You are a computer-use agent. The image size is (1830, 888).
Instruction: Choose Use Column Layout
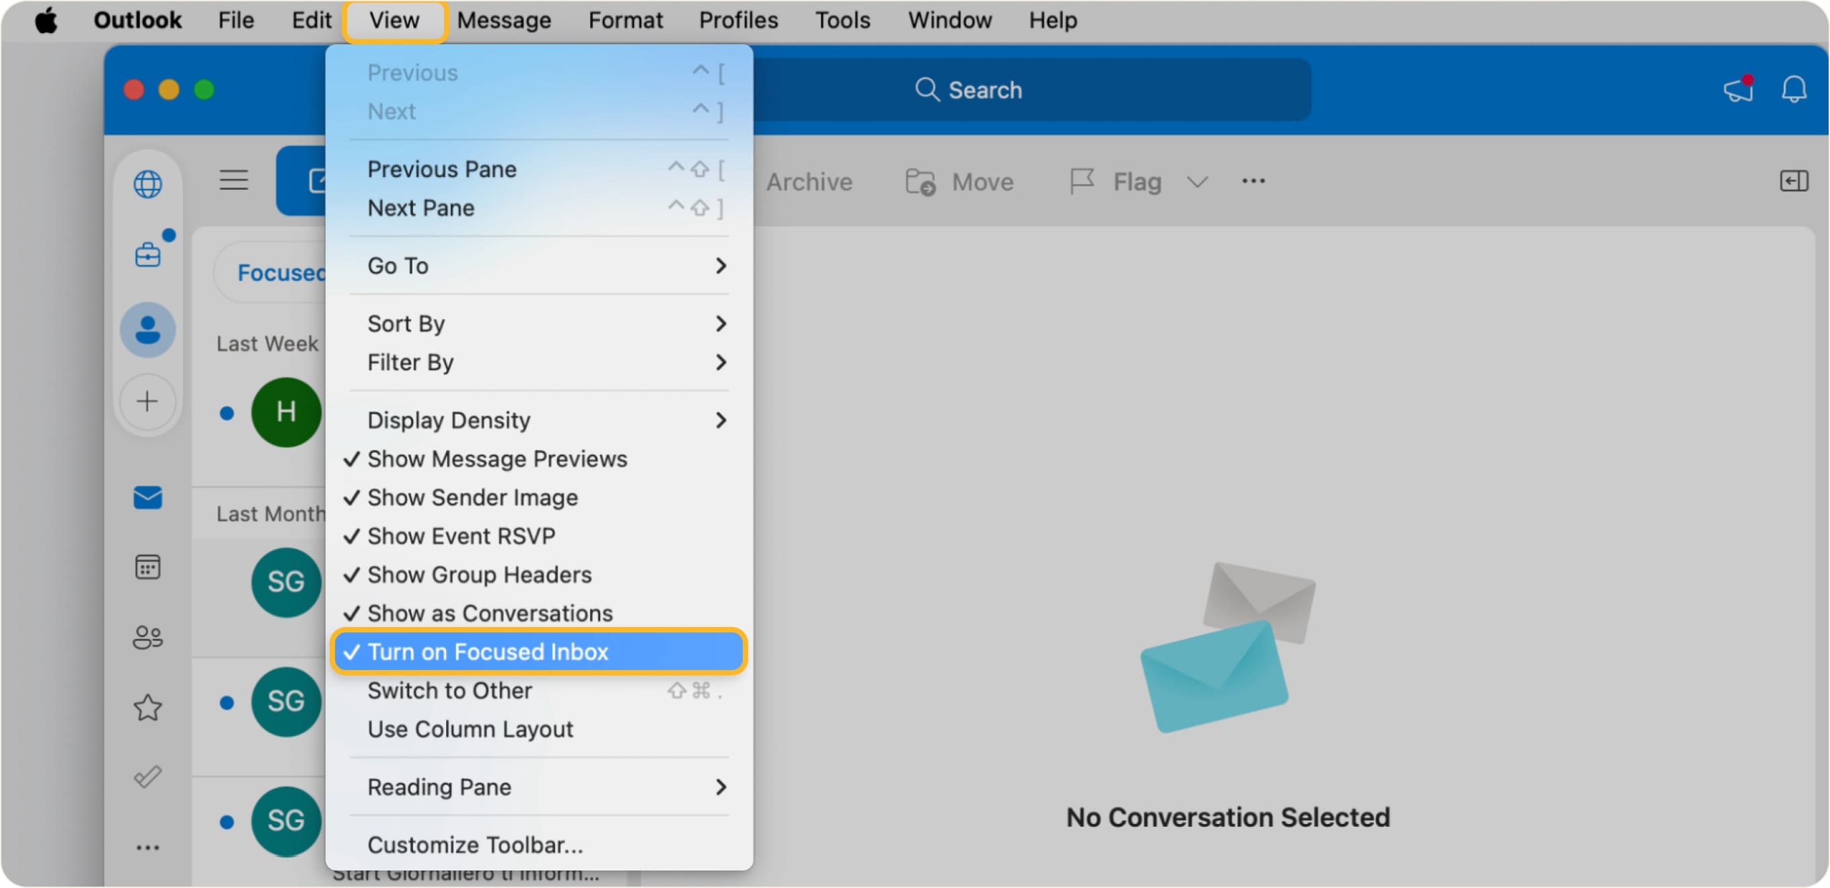pos(538,729)
